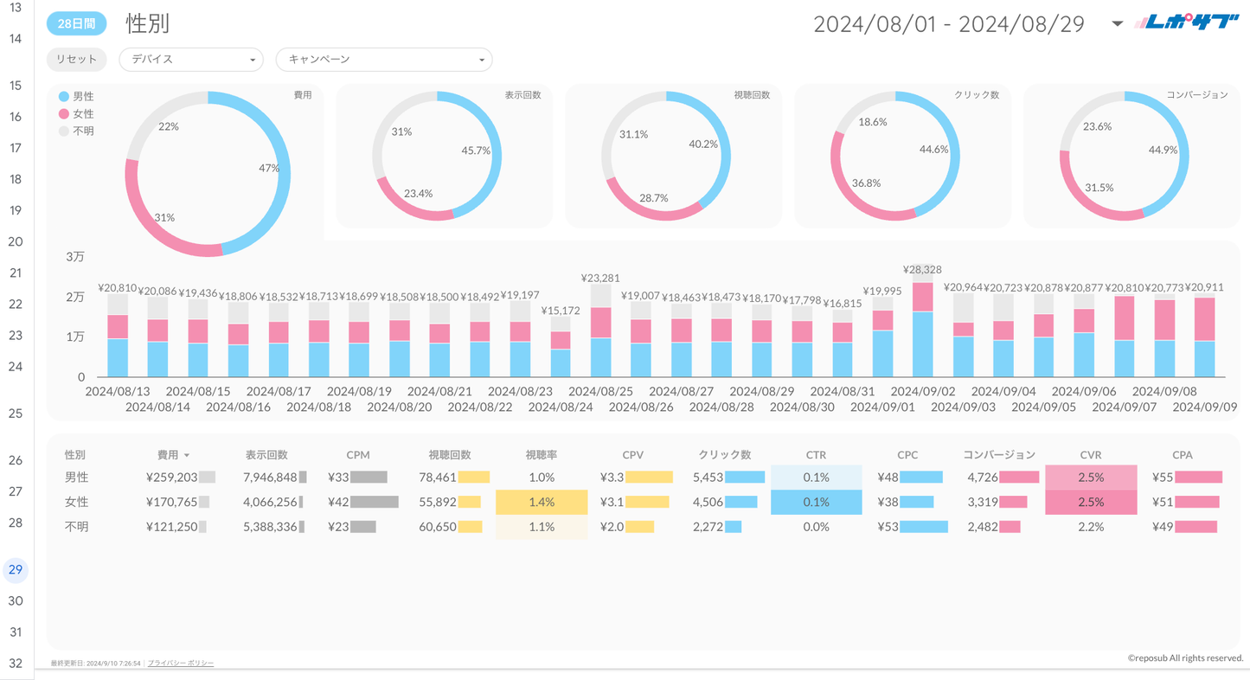1250x680 pixels.
Task: Click the 28日間 period badge
Action: coord(77,24)
